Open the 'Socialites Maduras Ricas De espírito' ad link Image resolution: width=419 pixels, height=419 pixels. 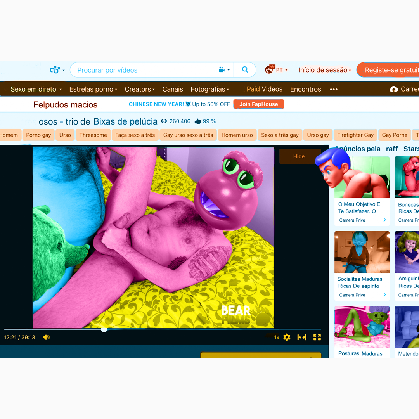point(360,282)
